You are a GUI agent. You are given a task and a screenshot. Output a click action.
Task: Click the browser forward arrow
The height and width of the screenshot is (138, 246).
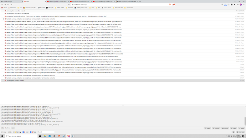(5, 5)
